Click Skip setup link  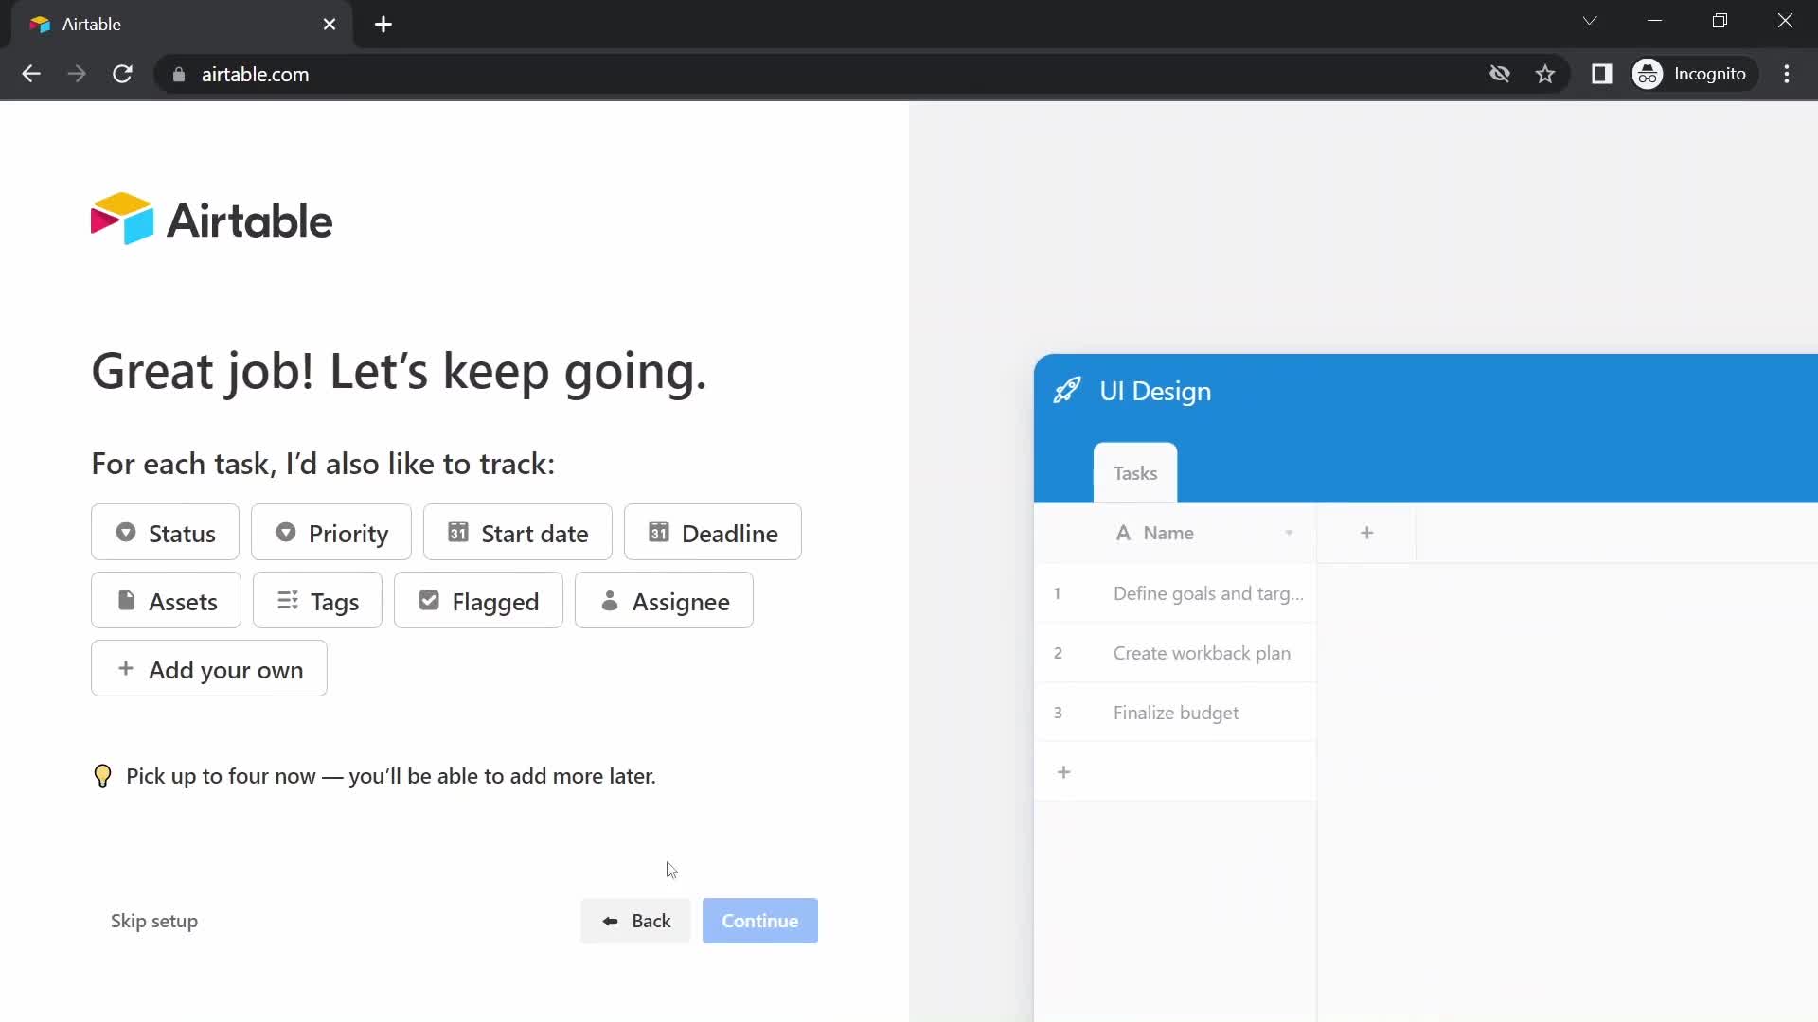pyautogui.click(x=153, y=921)
